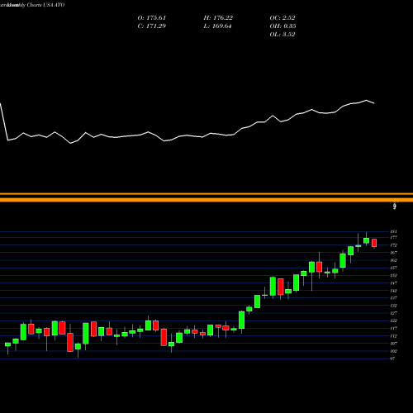
Task: Select the OL: 3.52 reading
Action: 282,35
